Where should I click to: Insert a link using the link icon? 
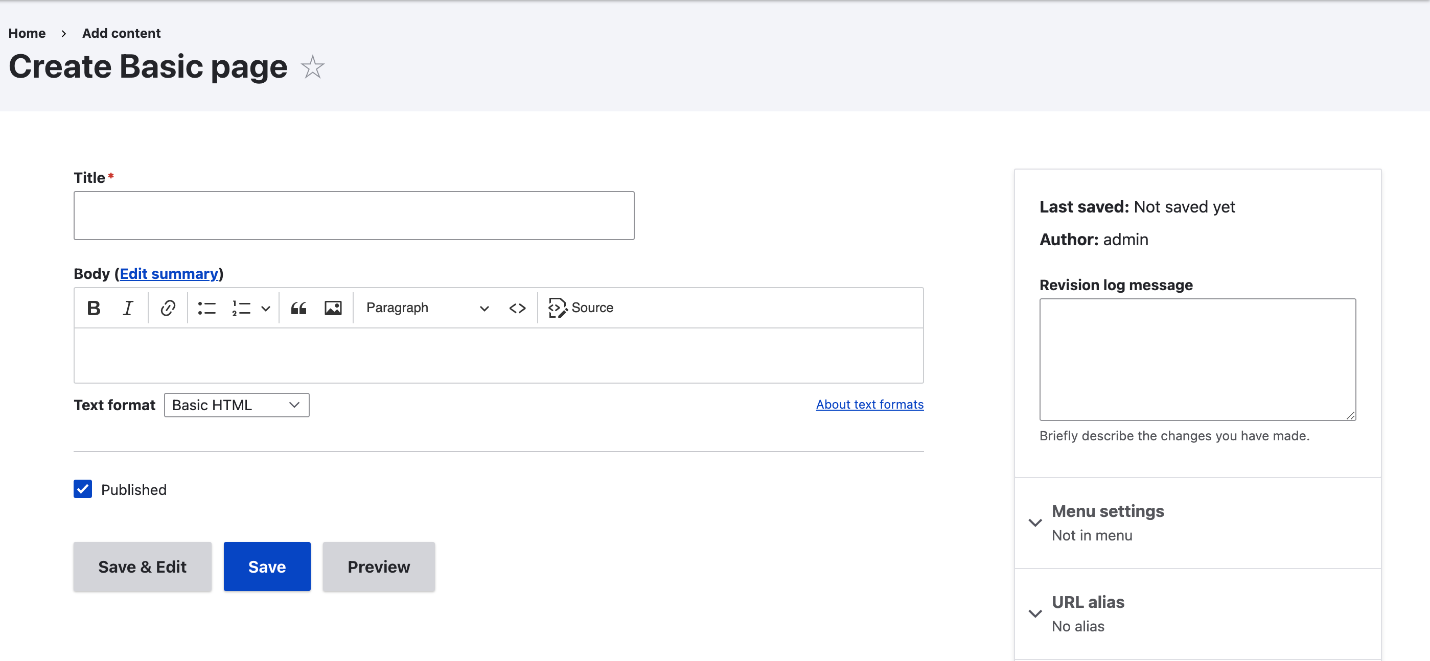[168, 308]
